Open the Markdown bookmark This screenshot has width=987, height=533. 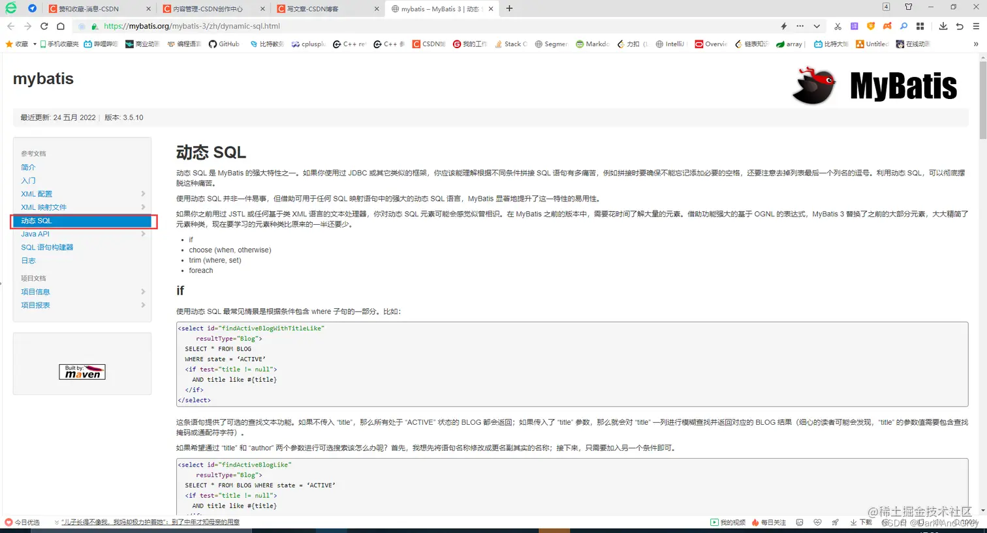click(x=593, y=44)
